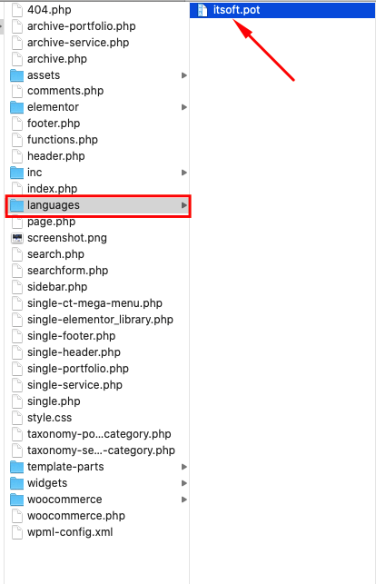Select woocommerce.php file entry
The image size is (376, 584).
pyautogui.click(x=76, y=516)
